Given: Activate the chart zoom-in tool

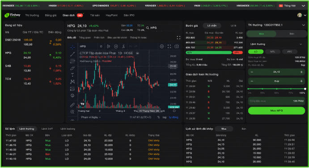Looking at the screenshot, I should point(72,112).
